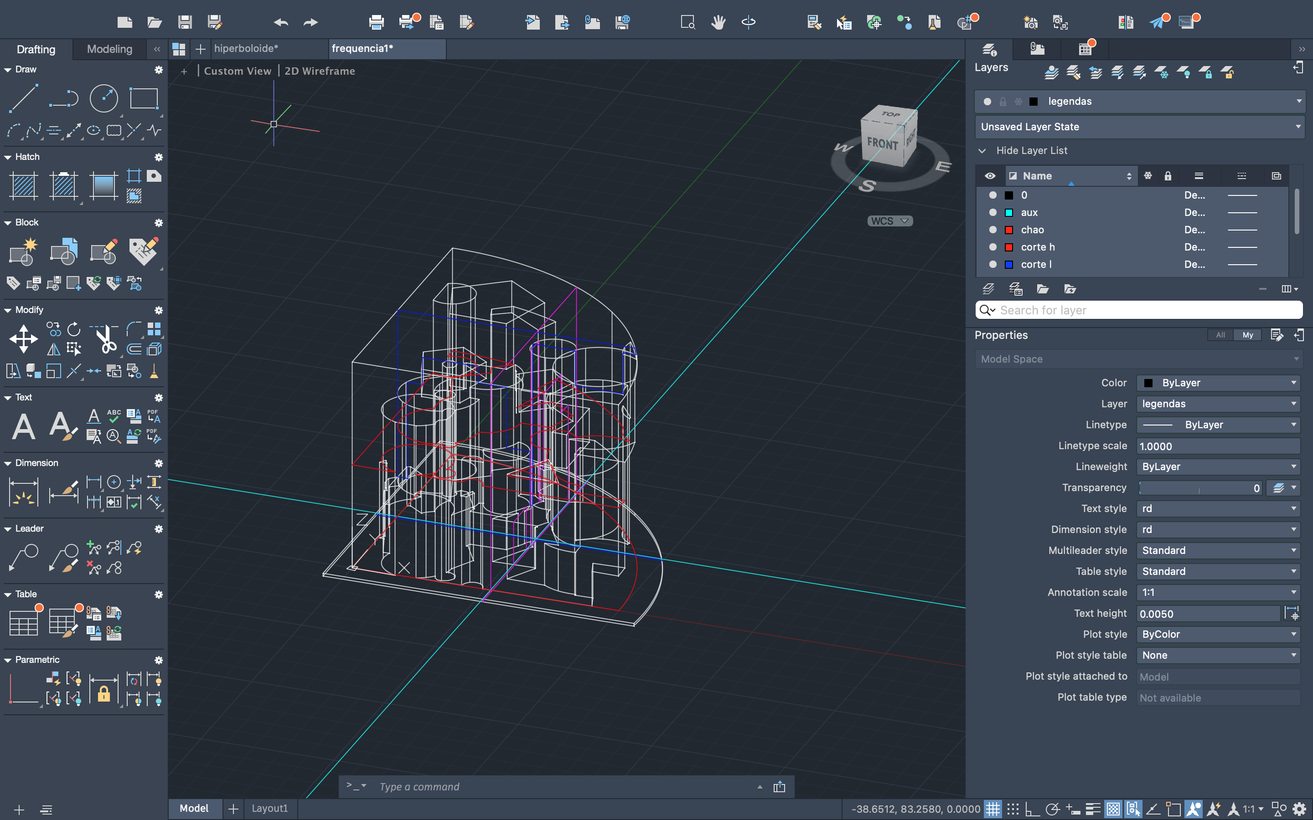
Task: Click the Move tool in Modify
Action: click(x=23, y=339)
